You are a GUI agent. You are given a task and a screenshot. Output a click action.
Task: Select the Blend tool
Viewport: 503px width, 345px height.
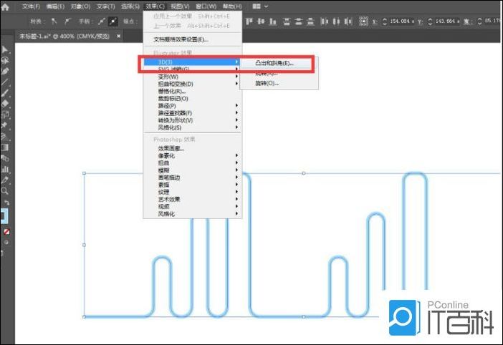[x=5, y=158]
